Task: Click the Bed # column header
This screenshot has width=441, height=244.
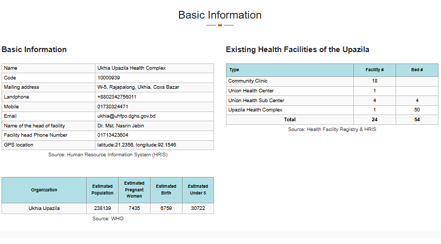Action: pyautogui.click(x=416, y=70)
